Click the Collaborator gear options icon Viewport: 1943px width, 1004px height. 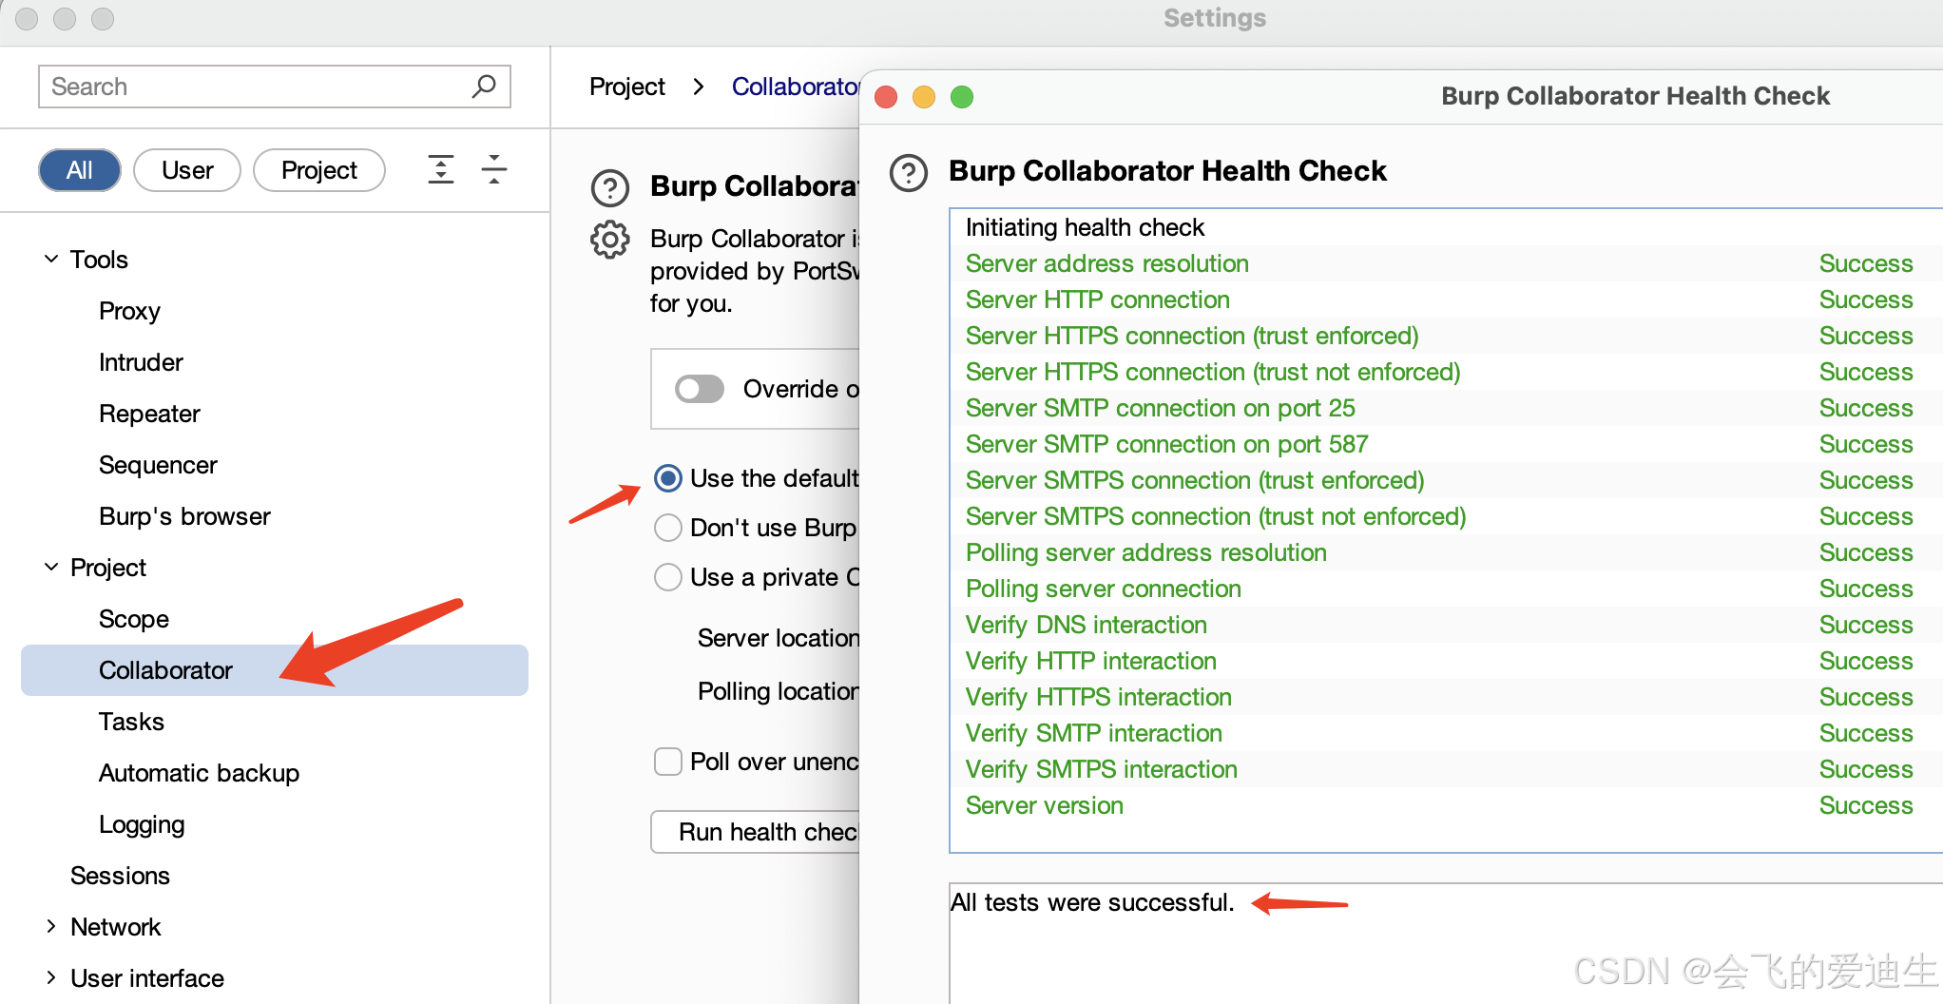tap(610, 240)
